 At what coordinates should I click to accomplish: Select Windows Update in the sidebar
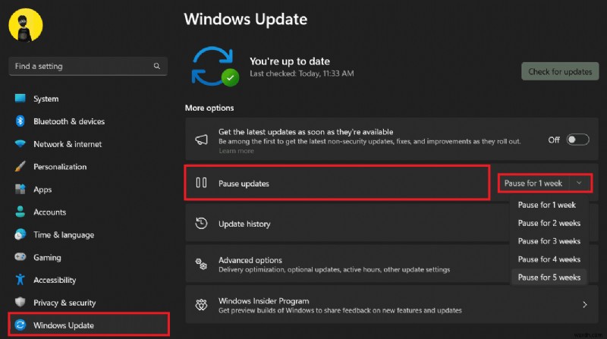(89, 325)
